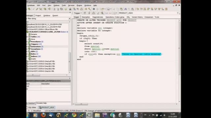Select the UDFs tree item

33,51
